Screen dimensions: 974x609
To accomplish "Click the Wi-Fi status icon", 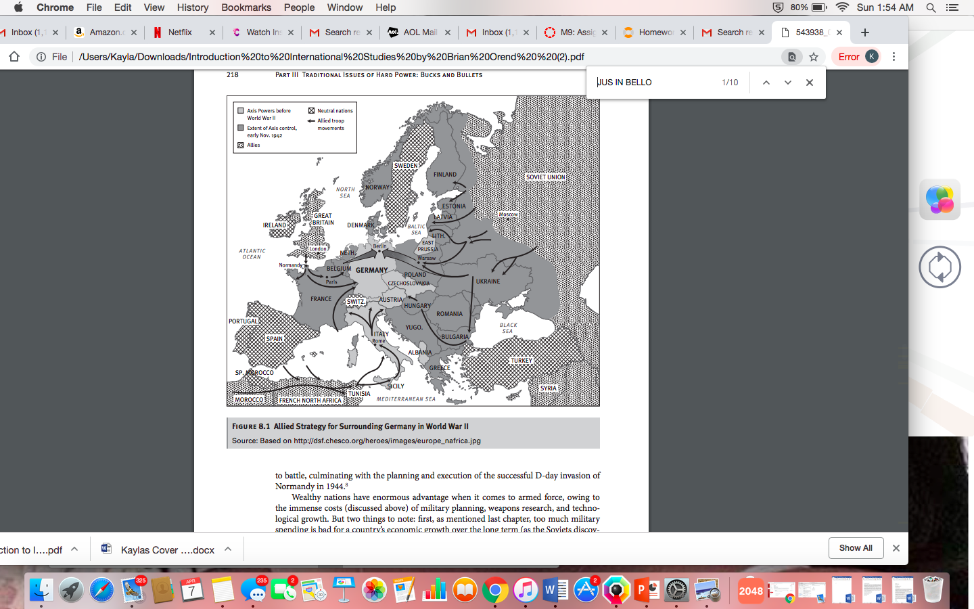I will 842,7.
